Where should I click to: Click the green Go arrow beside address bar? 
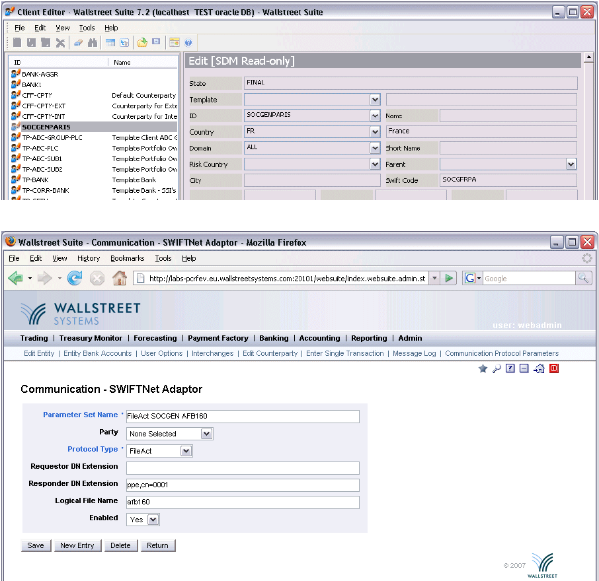[449, 278]
